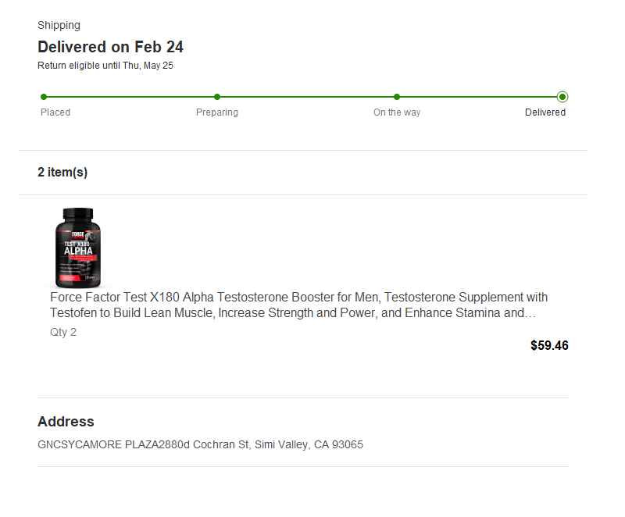Click the $59.46 item price
Viewport: 625px width, 517px height.
549,345
